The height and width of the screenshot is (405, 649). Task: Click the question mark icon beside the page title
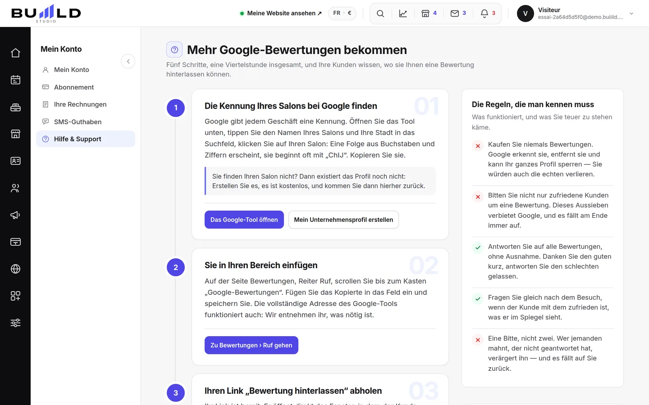174,49
